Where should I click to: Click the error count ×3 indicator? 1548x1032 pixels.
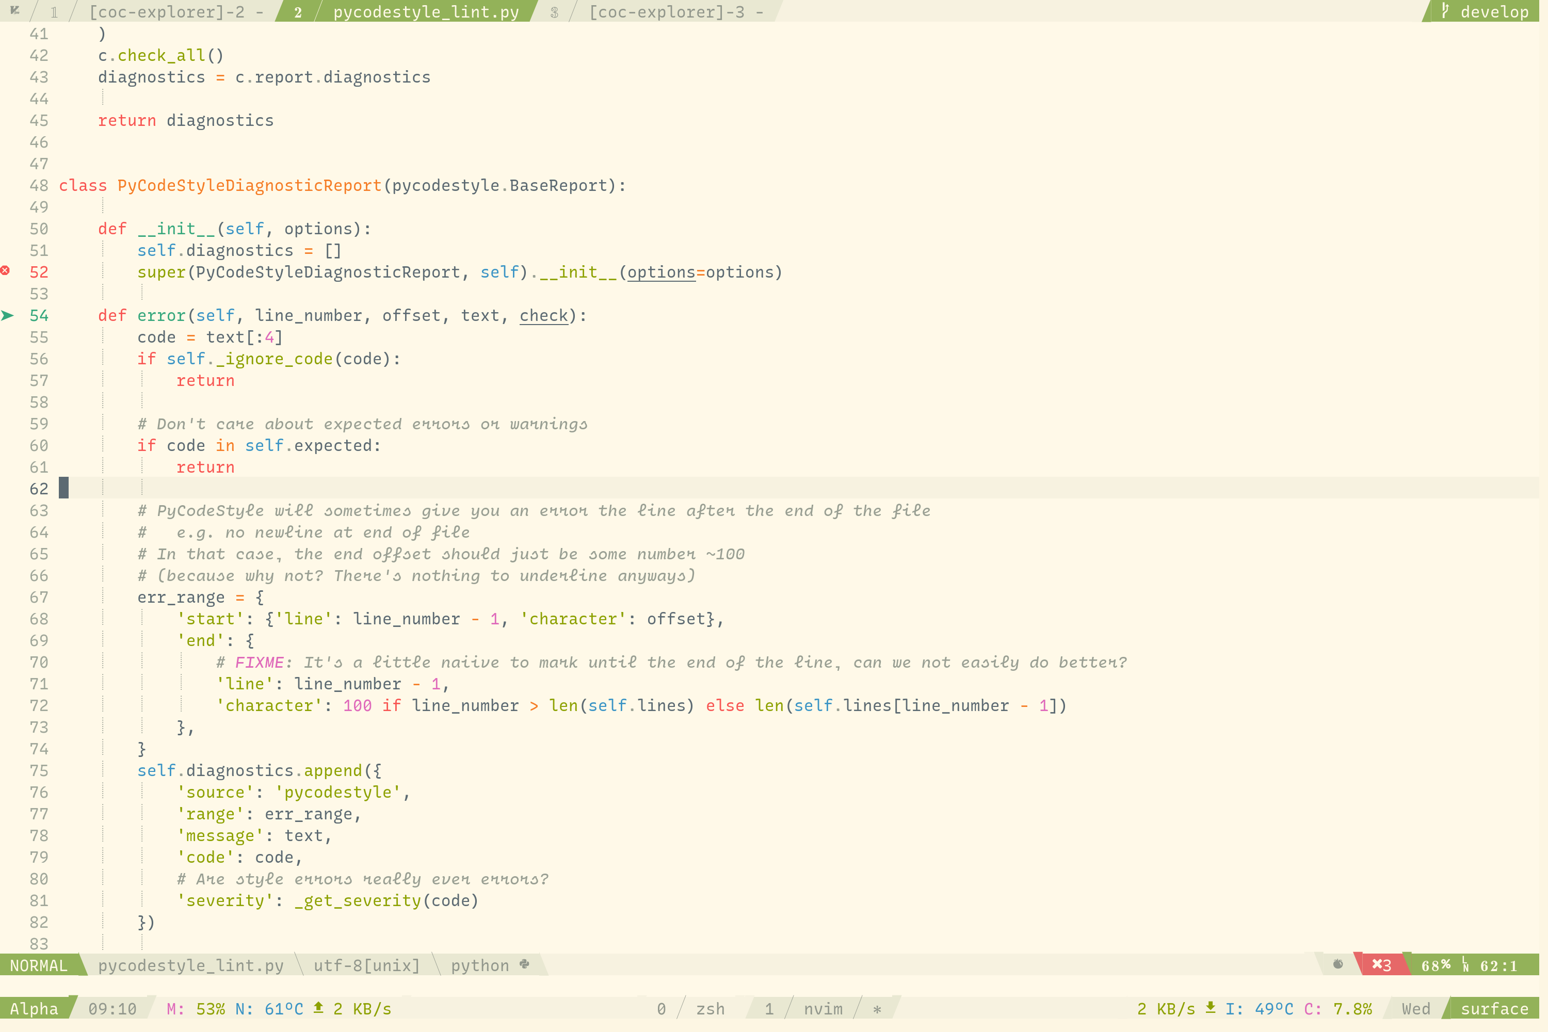point(1381,965)
